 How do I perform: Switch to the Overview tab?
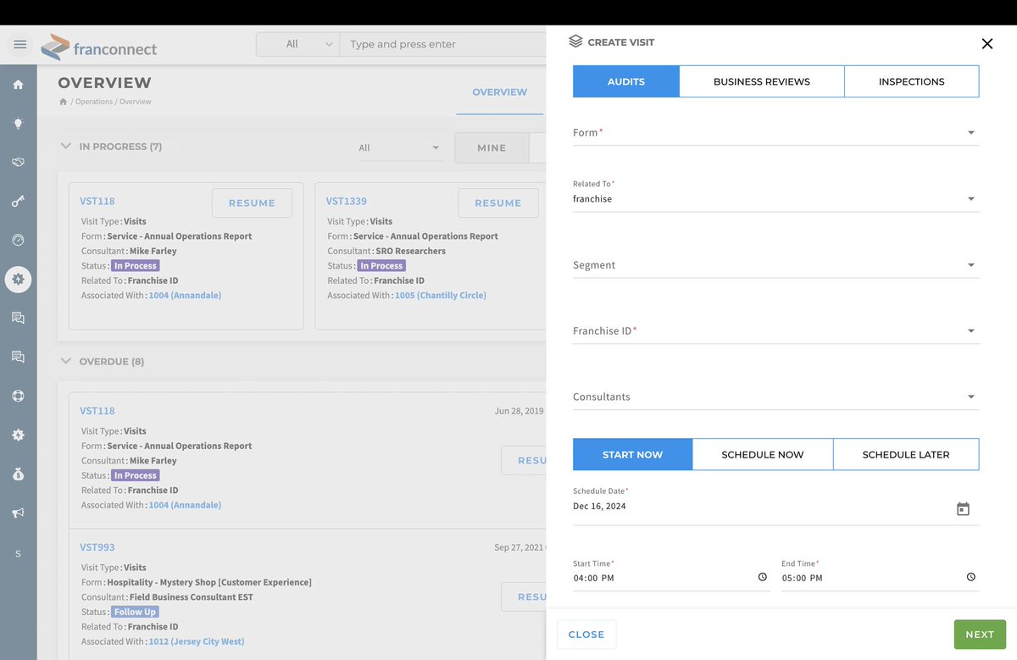tap(500, 92)
